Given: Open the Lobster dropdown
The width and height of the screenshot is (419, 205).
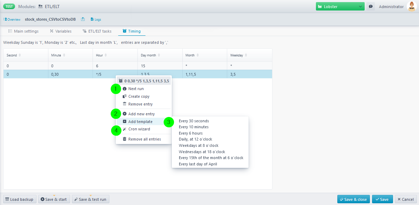Looking at the screenshot, I should (x=340, y=7).
